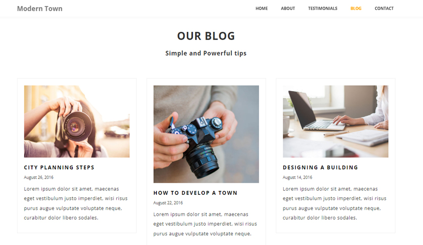Click the August 22, 2016 post date
This screenshot has width=423, height=245.
point(168,202)
